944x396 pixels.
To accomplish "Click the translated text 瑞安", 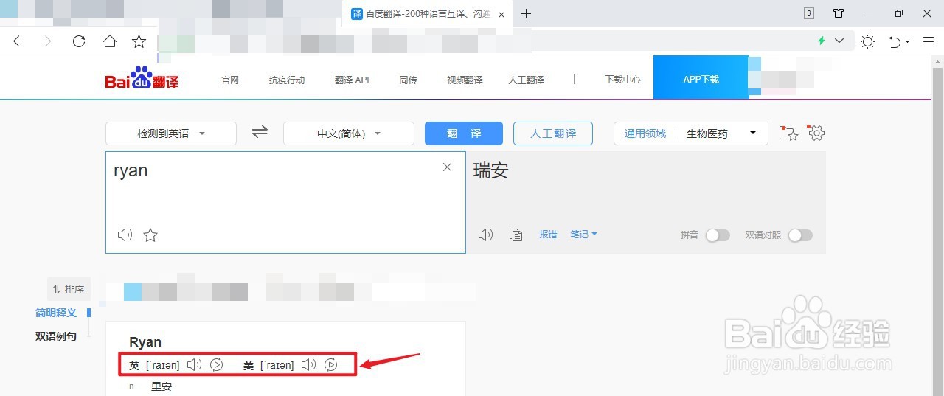I will 491,171.
